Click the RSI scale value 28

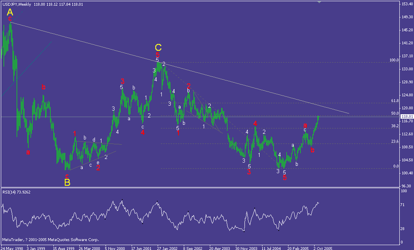point(403,229)
